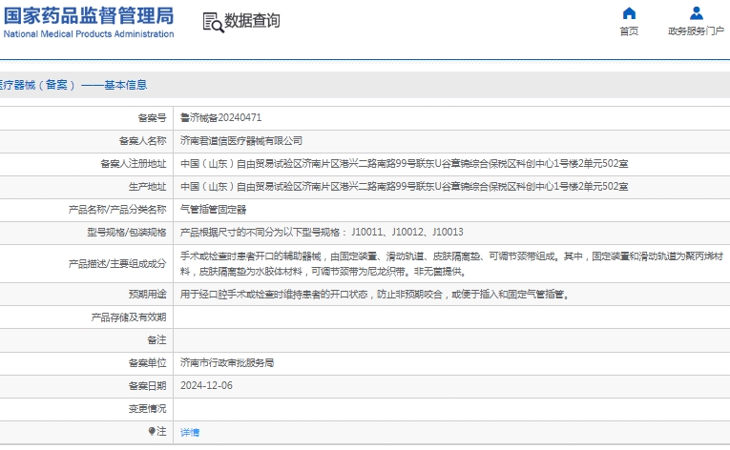This screenshot has width=730, height=450.
Task: Click the 产品存储及有效期 label
Action: click(129, 317)
